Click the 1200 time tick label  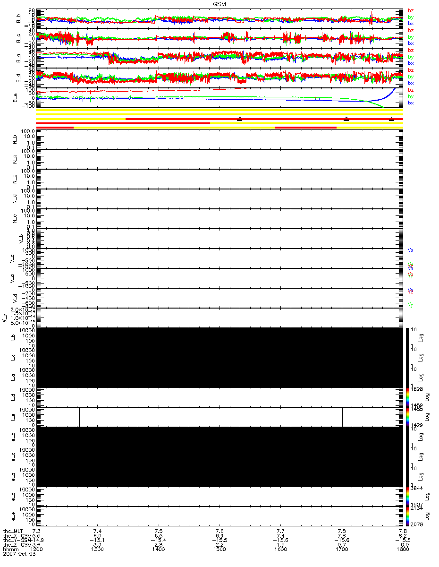(36, 550)
